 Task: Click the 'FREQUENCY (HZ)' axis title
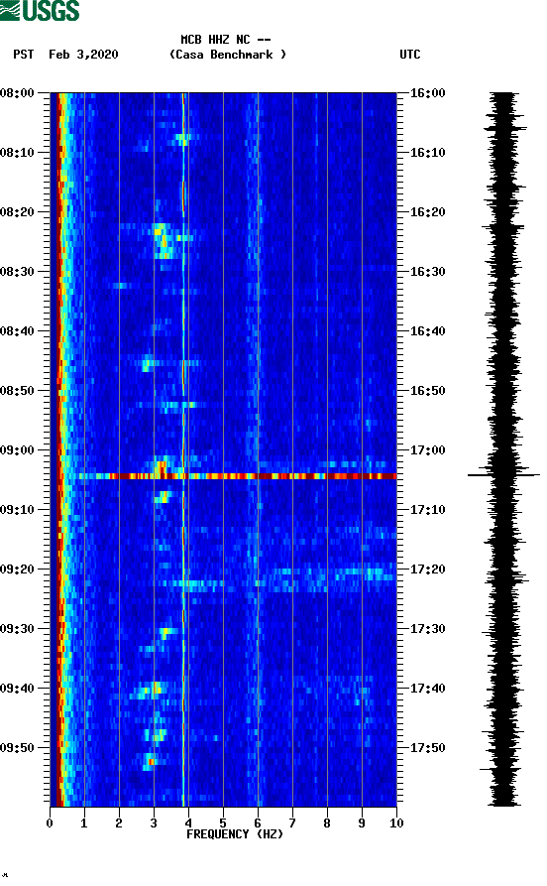pos(234,834)
